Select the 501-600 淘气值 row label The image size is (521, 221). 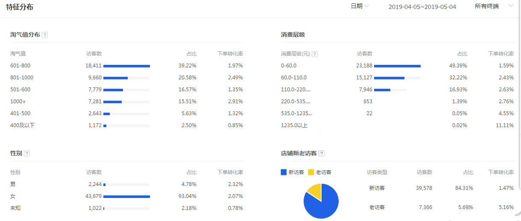[20, 90]
